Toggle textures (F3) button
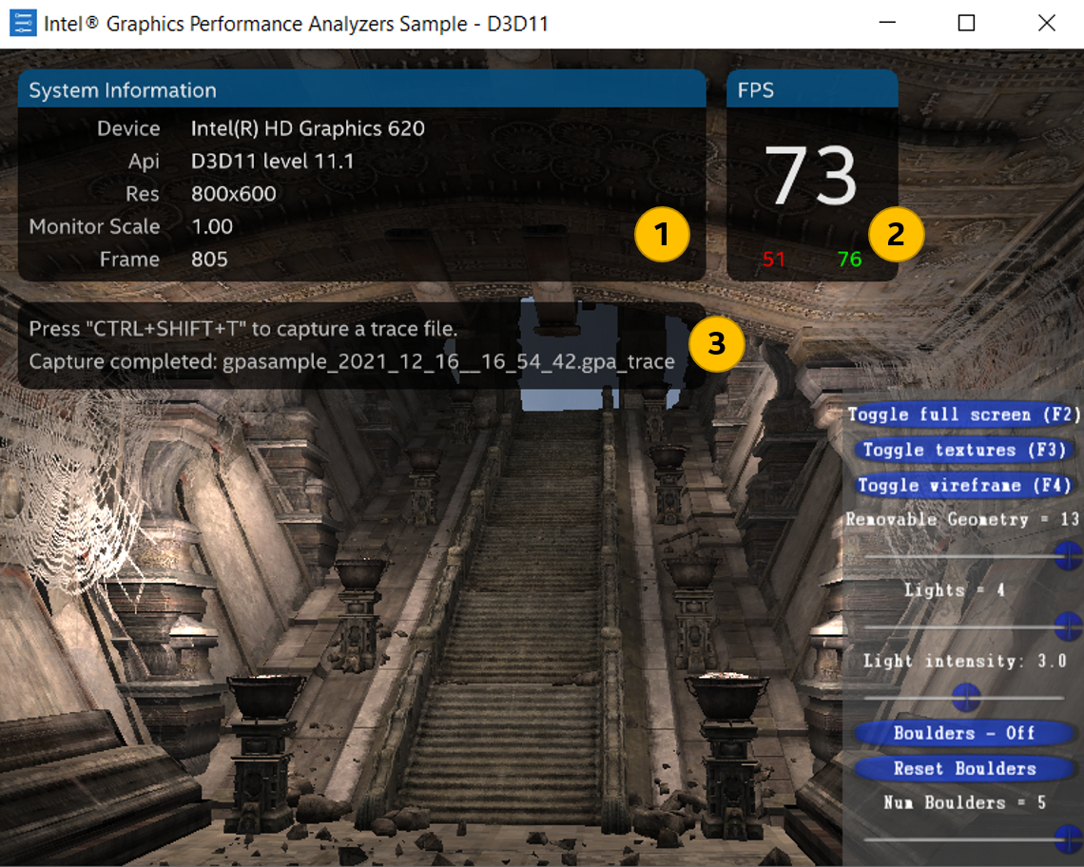The width and height of the screenshot is (1084, 867). 964,450
